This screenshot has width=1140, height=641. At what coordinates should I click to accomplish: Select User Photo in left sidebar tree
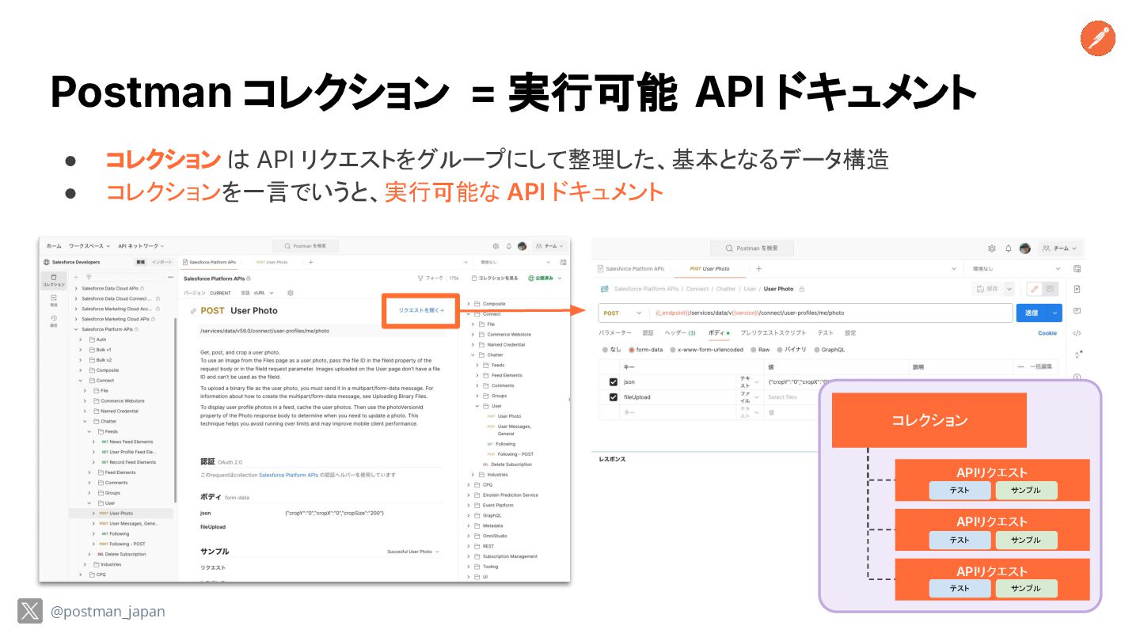pyautogui.click(x=121, y=514)
